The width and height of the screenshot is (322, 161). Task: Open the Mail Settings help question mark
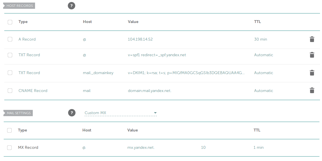click(x=72, y=113)
